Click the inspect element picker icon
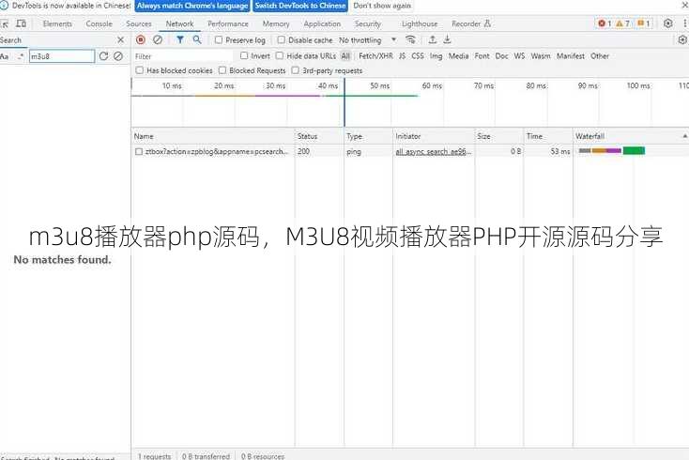Viewport: 689px width, 460px height. 5,24
